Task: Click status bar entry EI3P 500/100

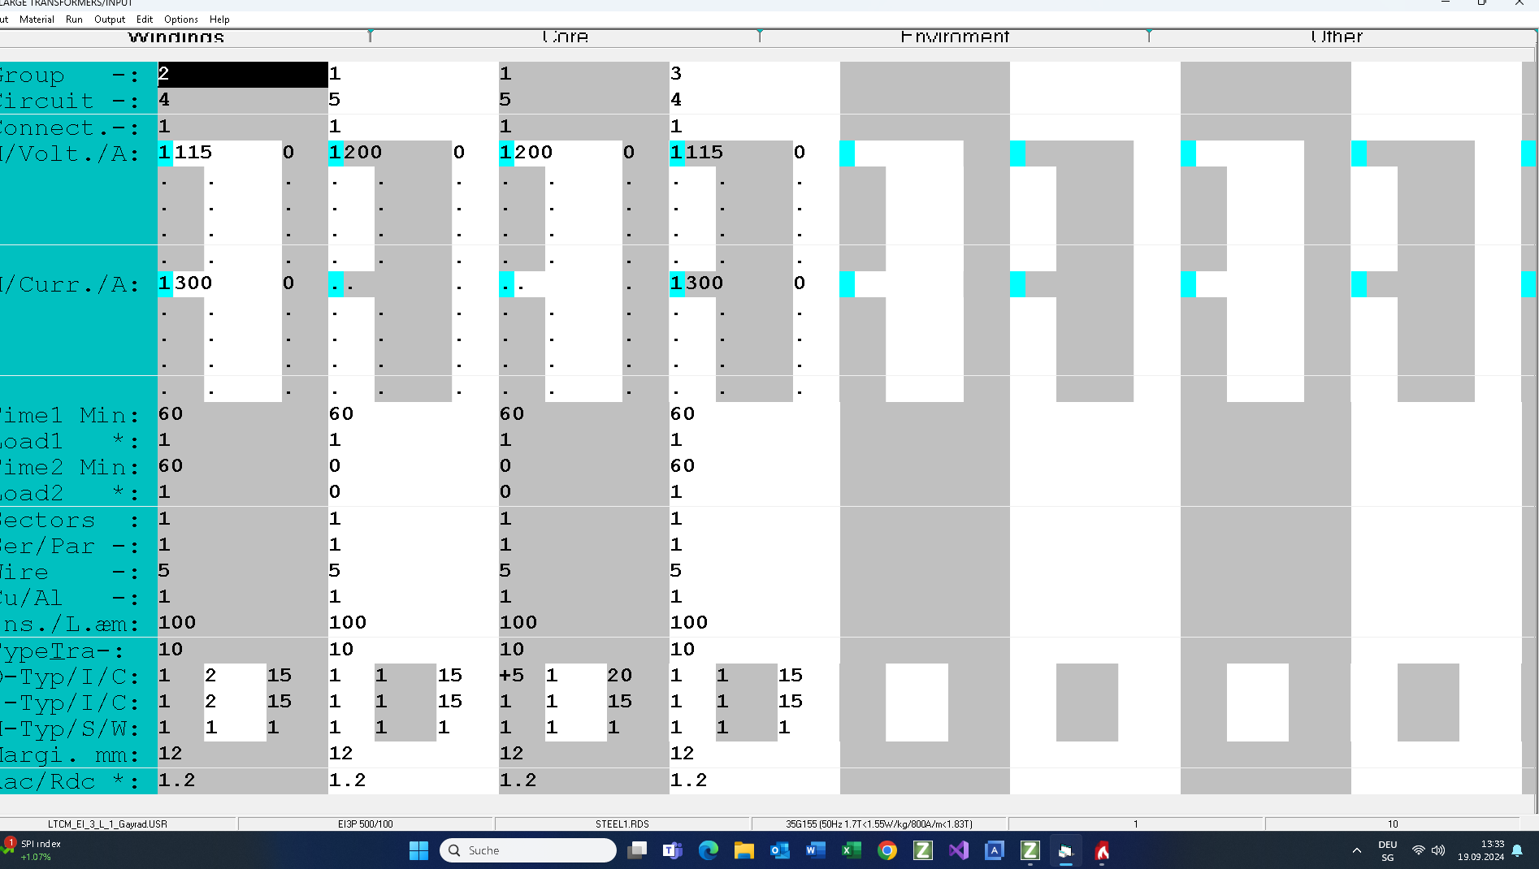Action: [366, 824]
